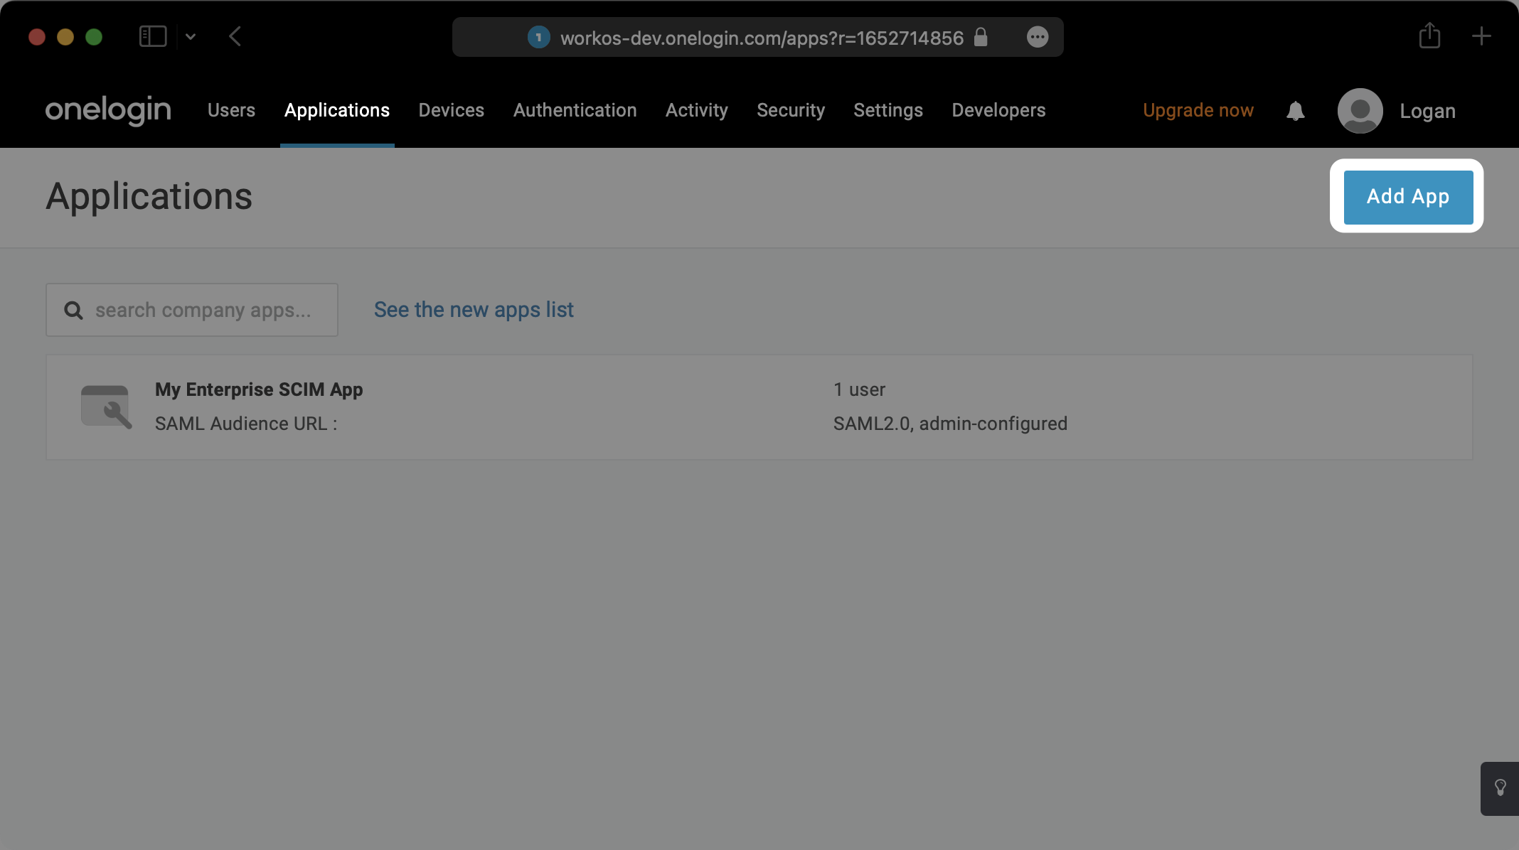This screenshot has width=1519, height=850.
Task: Open the notifications bell
Action: [x=1295, y=111]
